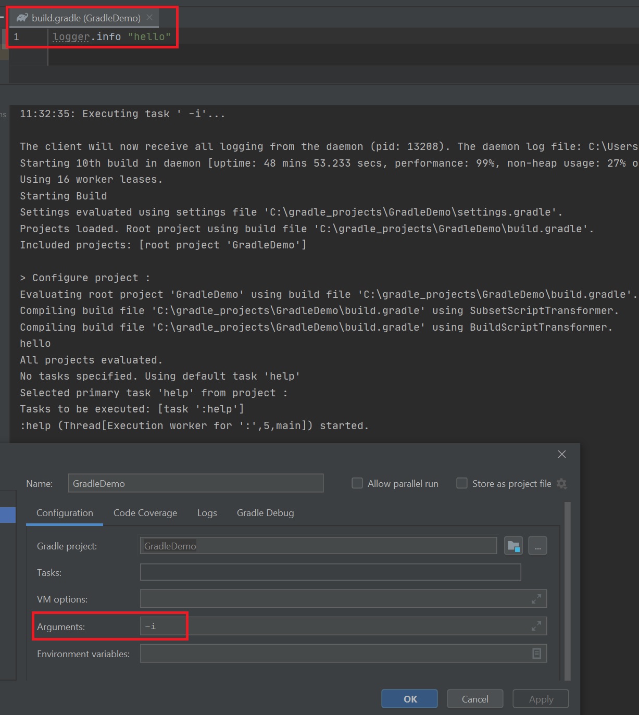Check Store as project file
The width and height of the screenshot is (639, 715).
[x=461, y=483]
